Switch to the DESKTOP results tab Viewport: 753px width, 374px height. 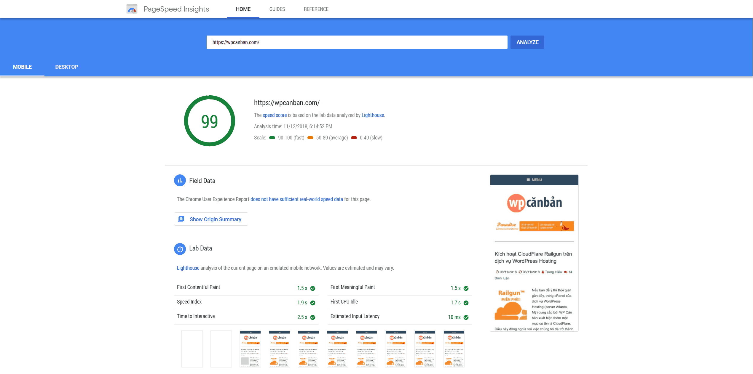(67, 67)
